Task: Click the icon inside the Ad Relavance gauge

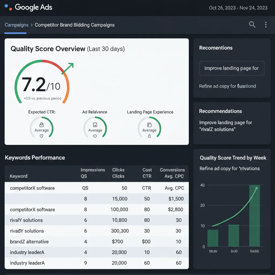Action: coord(95,125)
